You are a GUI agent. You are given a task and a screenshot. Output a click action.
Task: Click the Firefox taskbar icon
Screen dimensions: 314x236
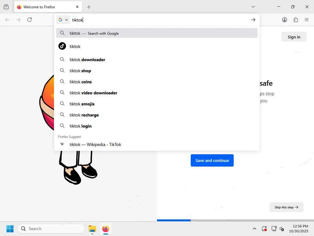(x=105, y=229)
